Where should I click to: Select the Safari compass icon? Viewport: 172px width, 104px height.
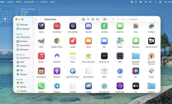120,71
